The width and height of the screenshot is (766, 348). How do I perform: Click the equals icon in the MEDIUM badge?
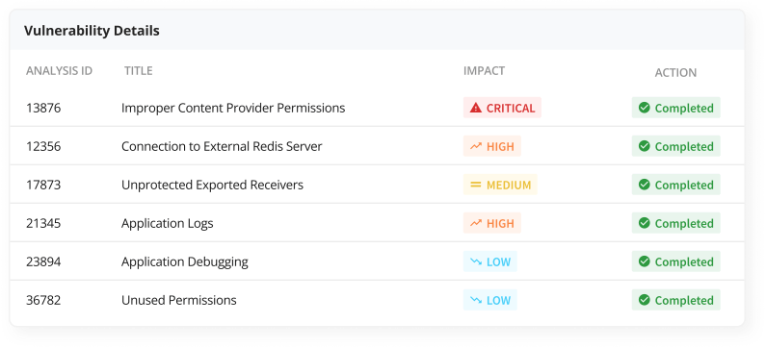(x=476, y=185)
